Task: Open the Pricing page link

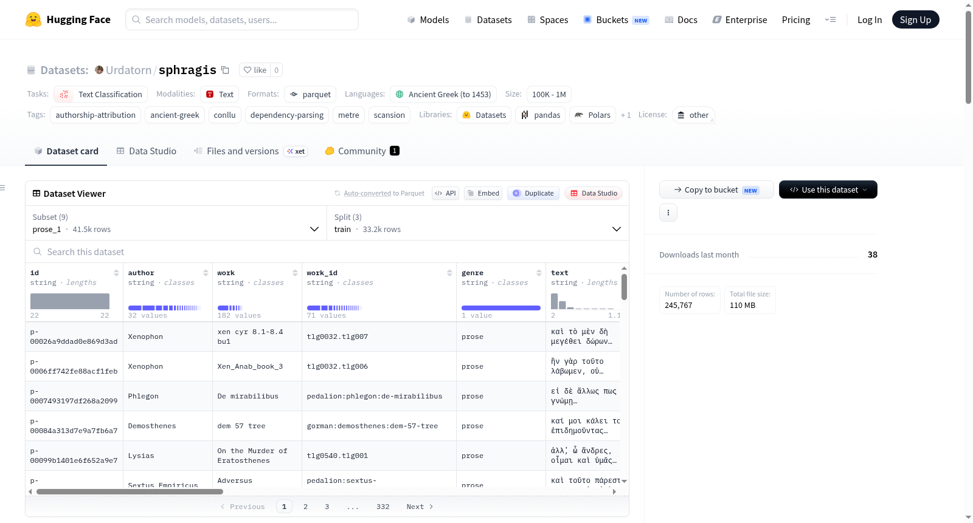Action: (796, 19)
